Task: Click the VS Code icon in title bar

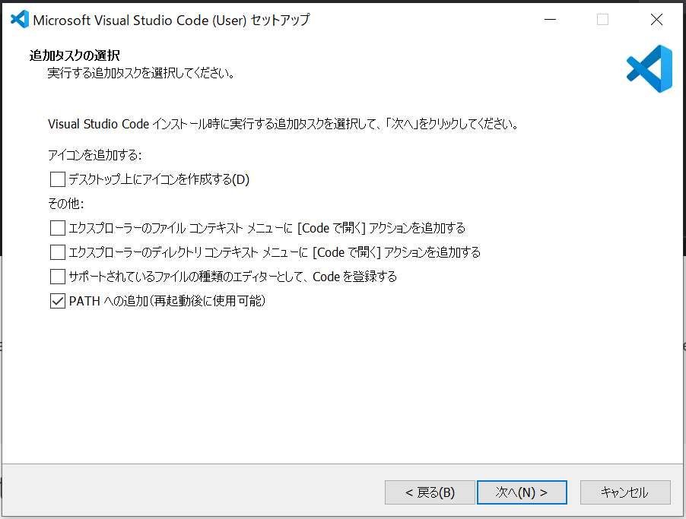Action: click(20, 19)
